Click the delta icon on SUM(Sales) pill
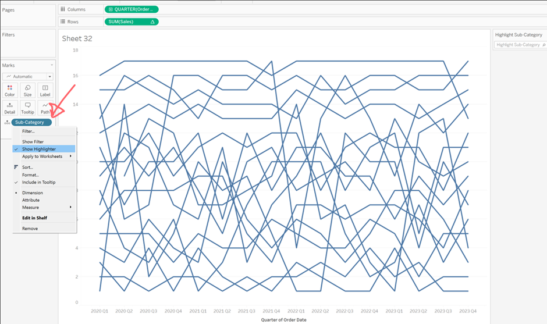 pyautogui.click(x=152, y=22)
